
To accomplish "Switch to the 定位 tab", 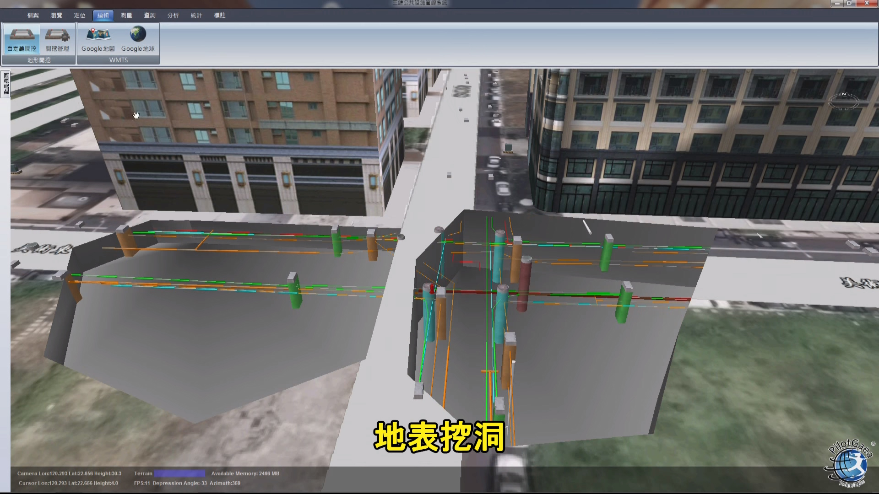I will [x=80, y=15].
